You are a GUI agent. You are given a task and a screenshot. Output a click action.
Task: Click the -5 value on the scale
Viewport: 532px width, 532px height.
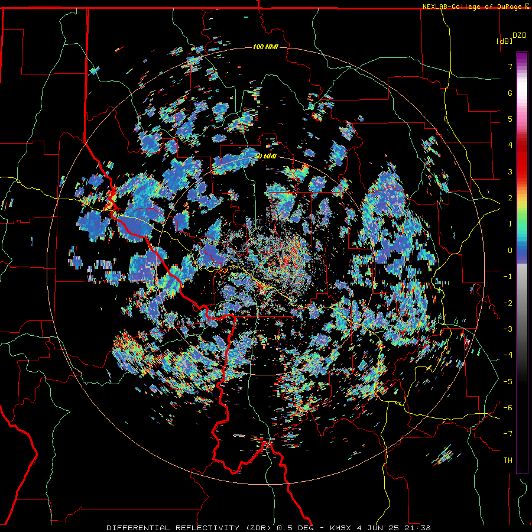tap(508, 382)
